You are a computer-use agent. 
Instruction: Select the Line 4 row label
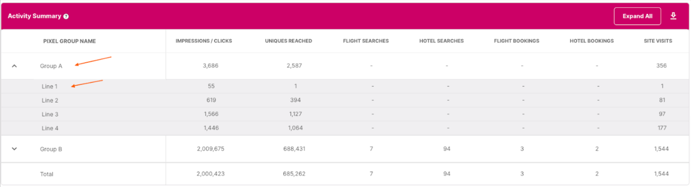[x=50, y=128]
